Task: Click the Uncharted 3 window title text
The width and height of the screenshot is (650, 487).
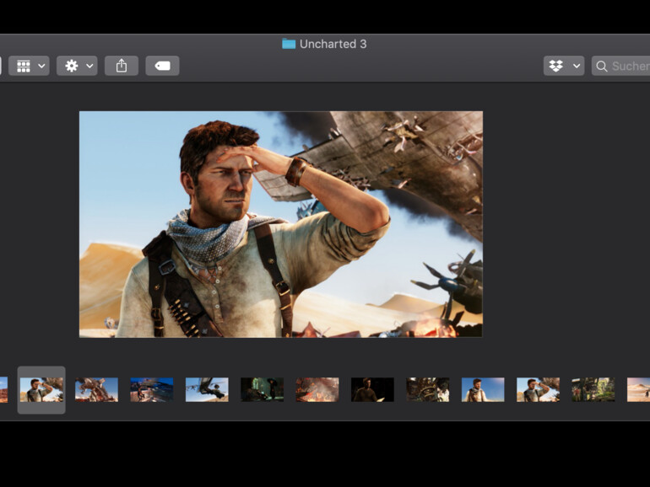Action: pos(333,44)
